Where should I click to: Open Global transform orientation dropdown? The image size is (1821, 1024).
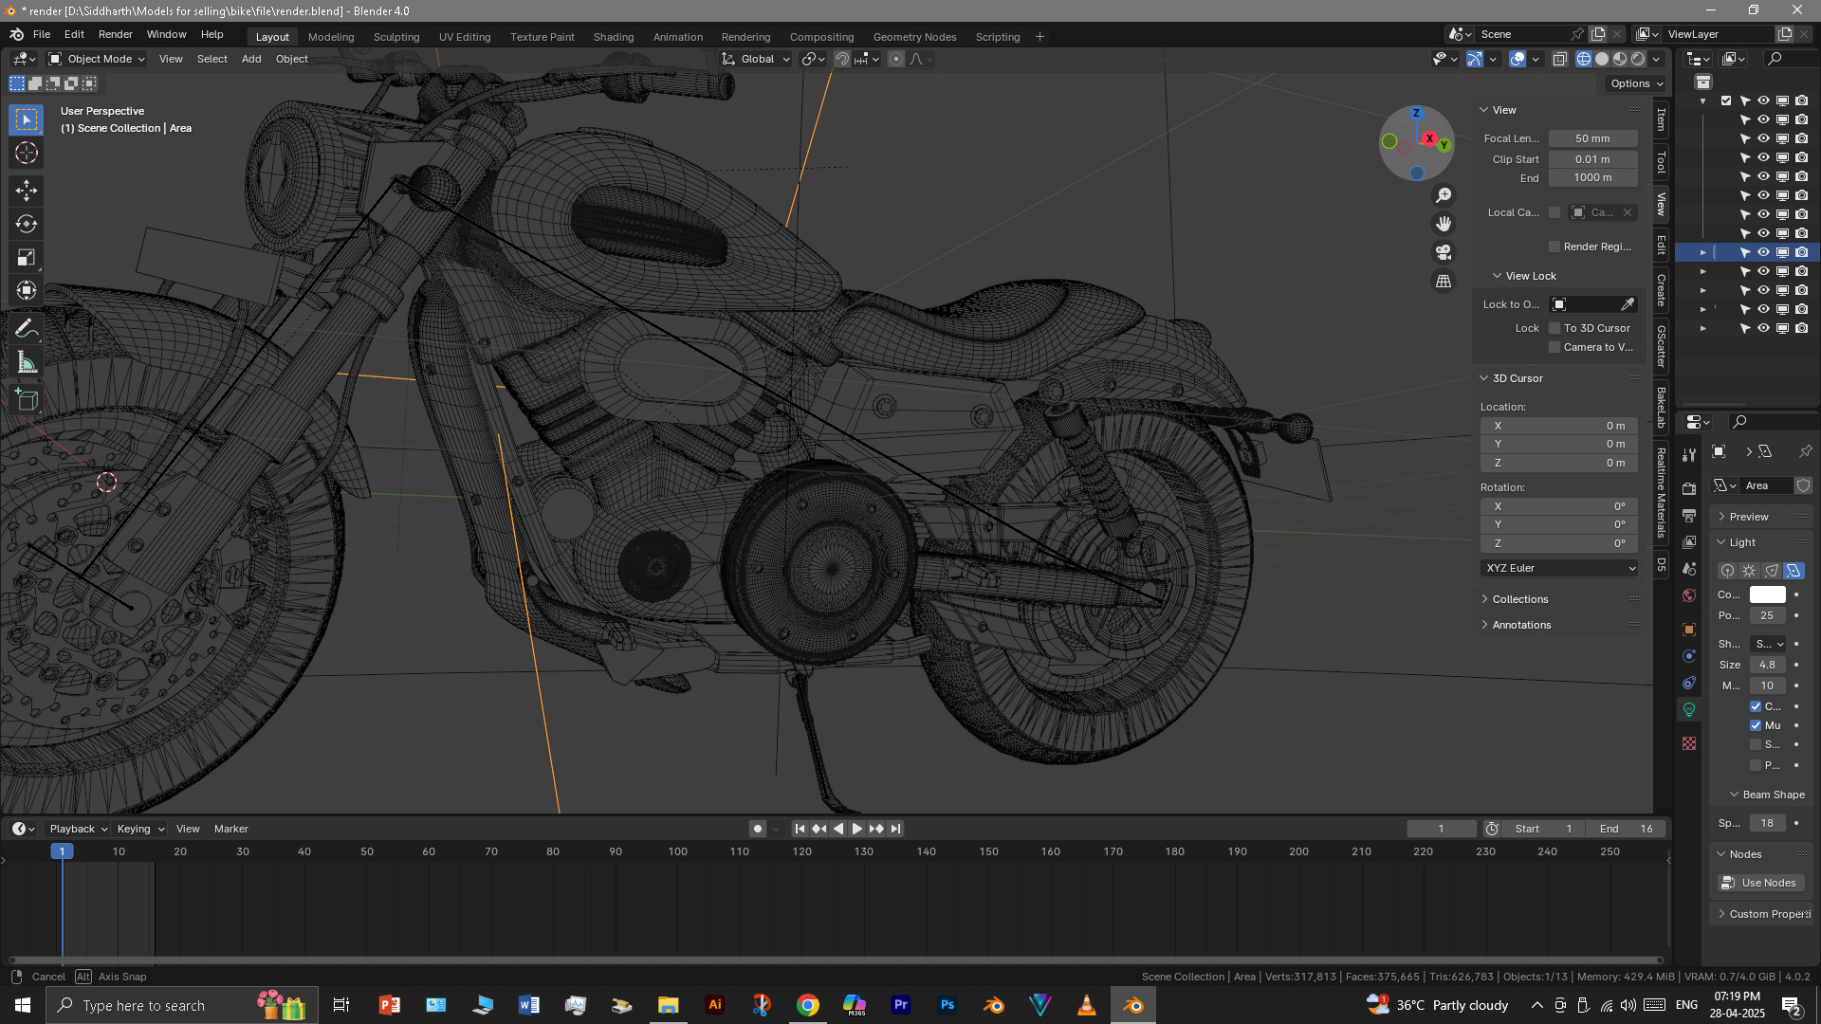pyautogui.click(x=756, y=59)
